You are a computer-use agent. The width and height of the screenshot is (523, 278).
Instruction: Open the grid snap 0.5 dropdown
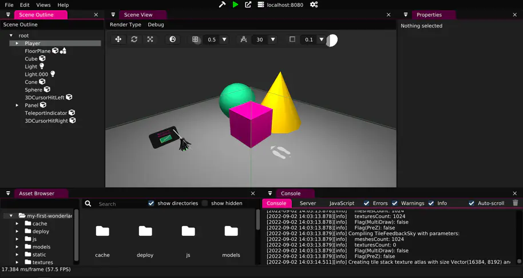coord(224,39)
